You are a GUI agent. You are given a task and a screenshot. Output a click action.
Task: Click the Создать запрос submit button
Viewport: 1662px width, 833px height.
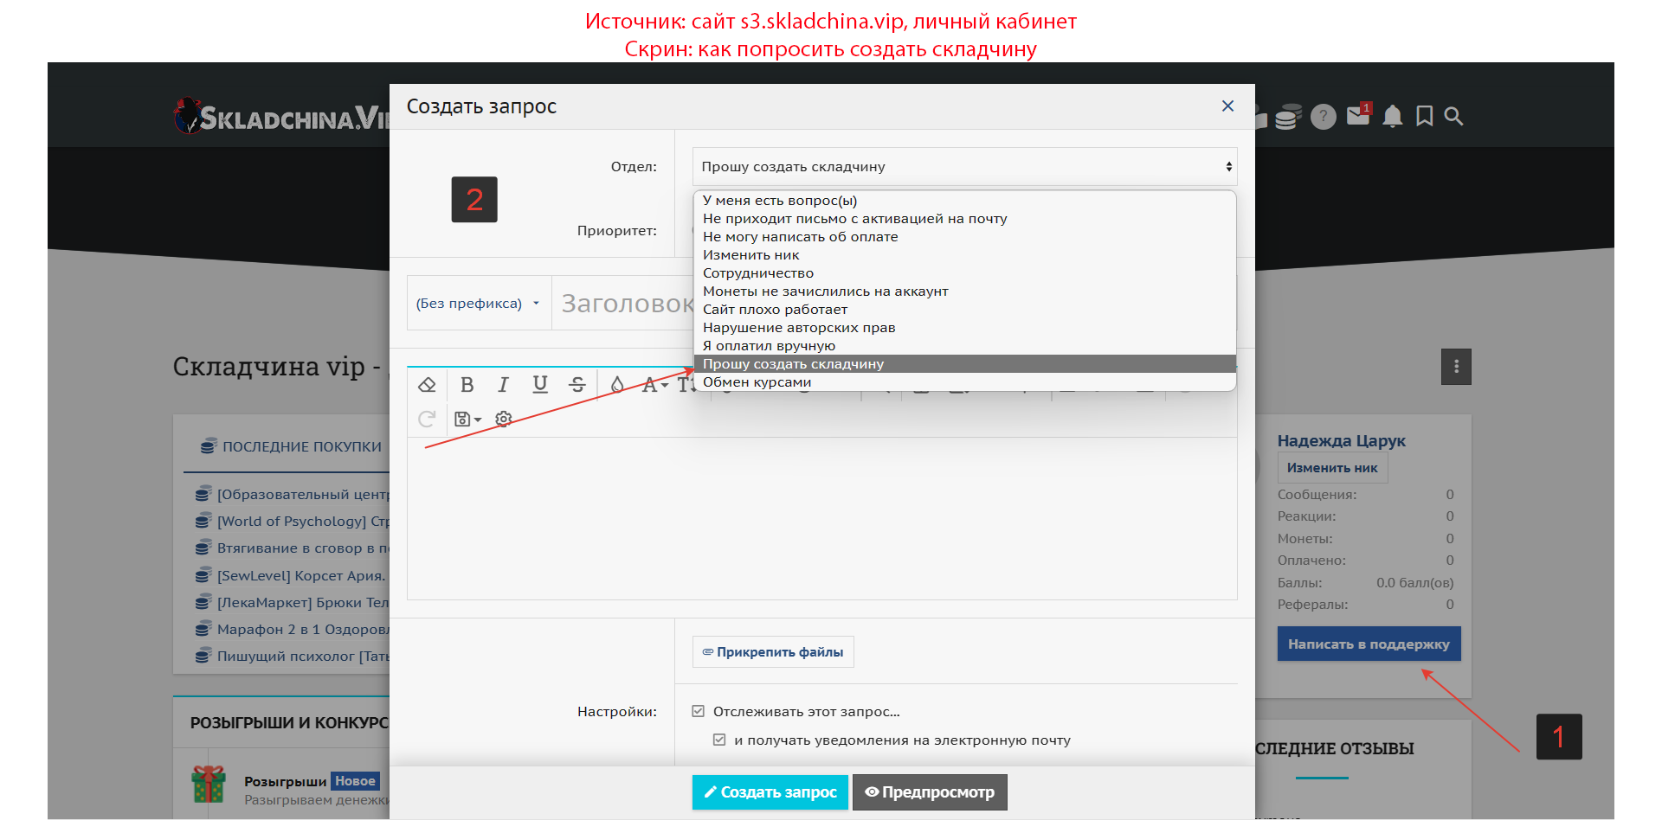[x=770, y=791]
